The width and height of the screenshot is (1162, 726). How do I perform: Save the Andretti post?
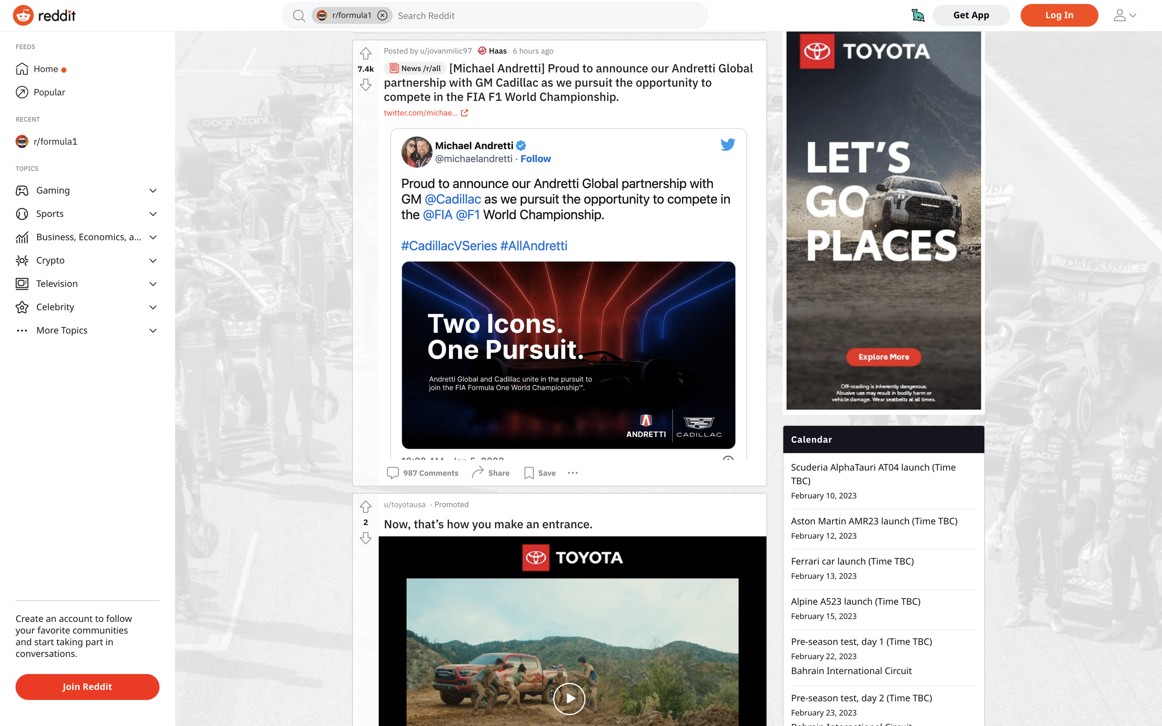(x=540, y=473)
